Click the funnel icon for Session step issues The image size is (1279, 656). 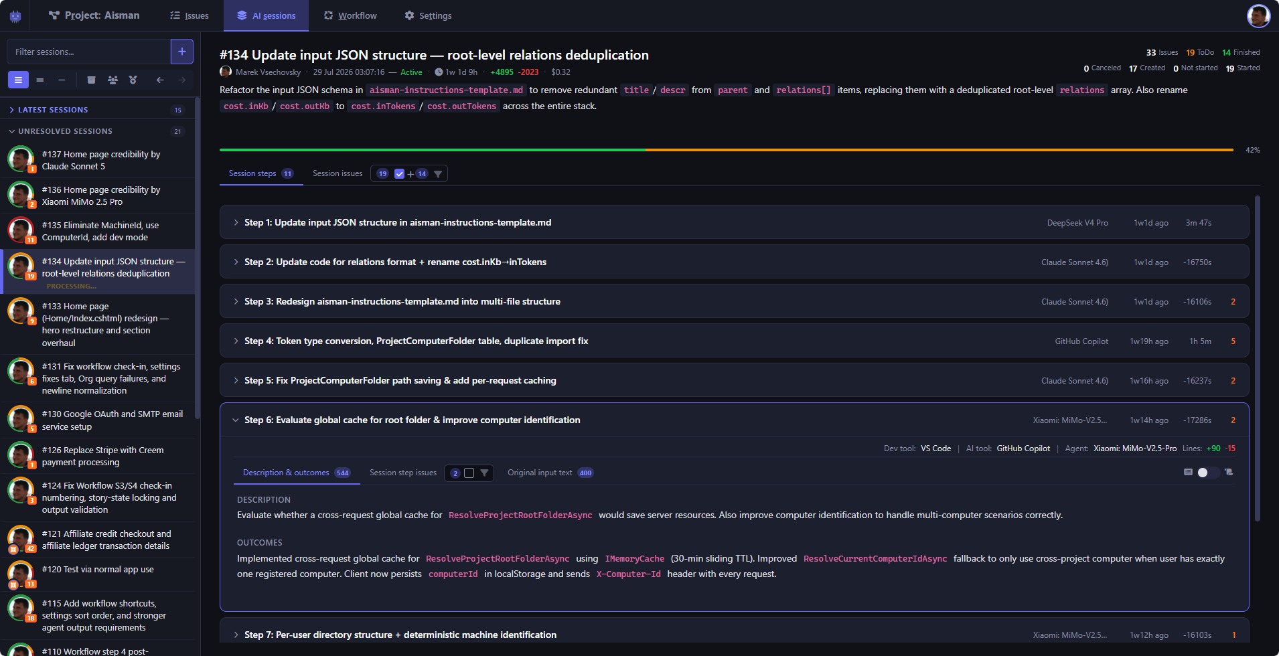(484, 473)
